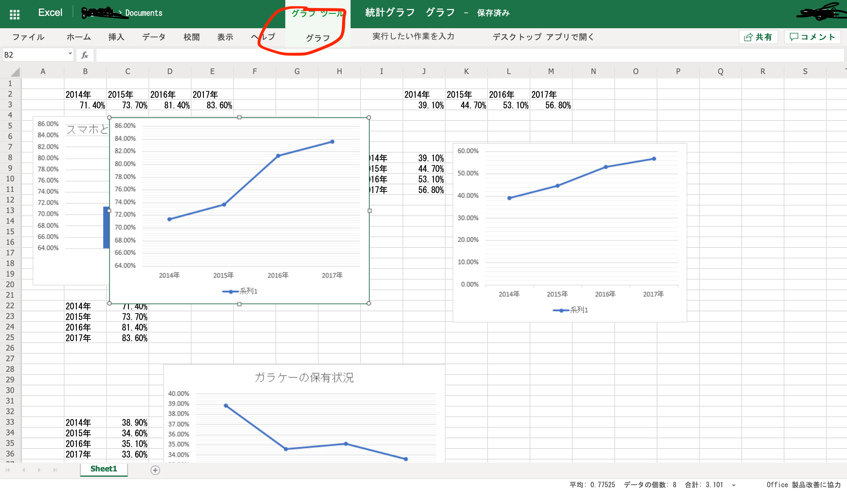Open the 挿入 ribbon tab

tap(116, 37)
